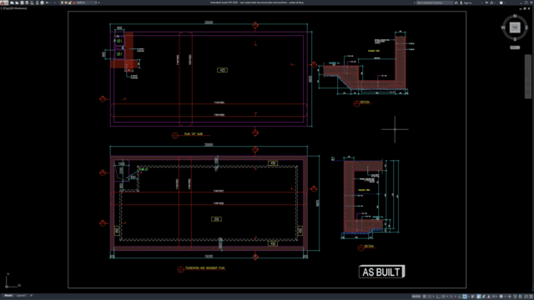This screenshot has height=300, width=534.
Task: Open object snap options arrow
Action: pyautogui.click(x=469, y=297)
